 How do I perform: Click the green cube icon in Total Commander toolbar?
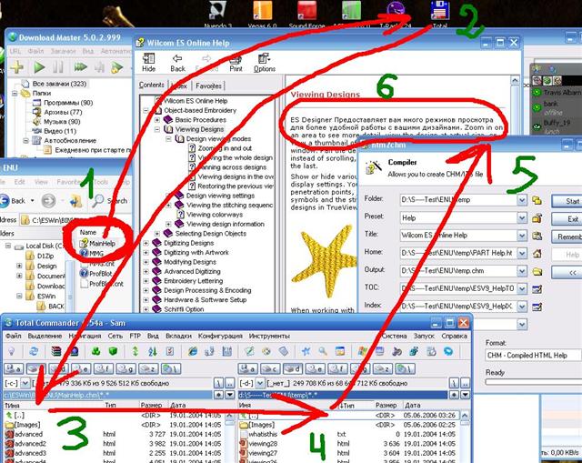pyautogui.click(x=113, y=351)
